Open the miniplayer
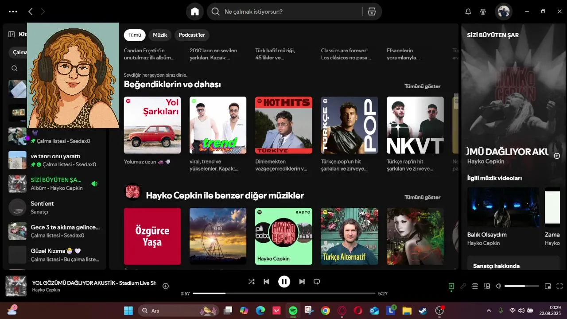This screenshot has width=567, height=319. (548, 286)
